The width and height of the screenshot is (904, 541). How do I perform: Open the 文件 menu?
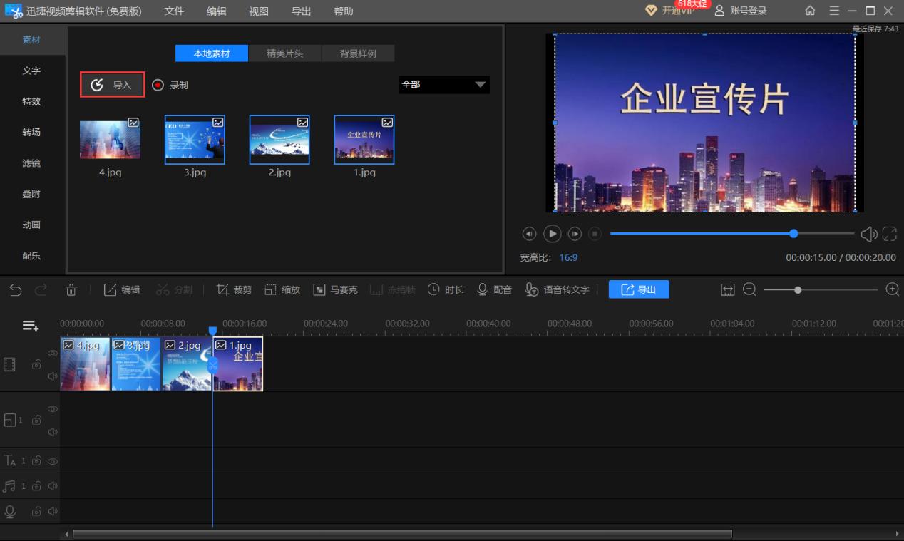tap(174, 11)
